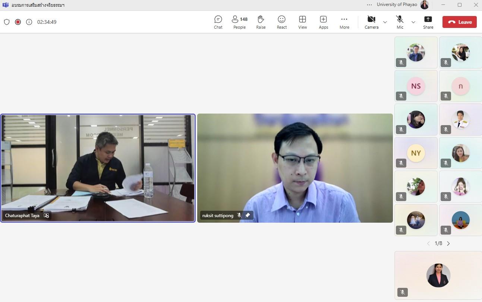Expand the Camera options dropdown arrow
The height and width of the screenshot is (302, 482).
tap(385, 22)
